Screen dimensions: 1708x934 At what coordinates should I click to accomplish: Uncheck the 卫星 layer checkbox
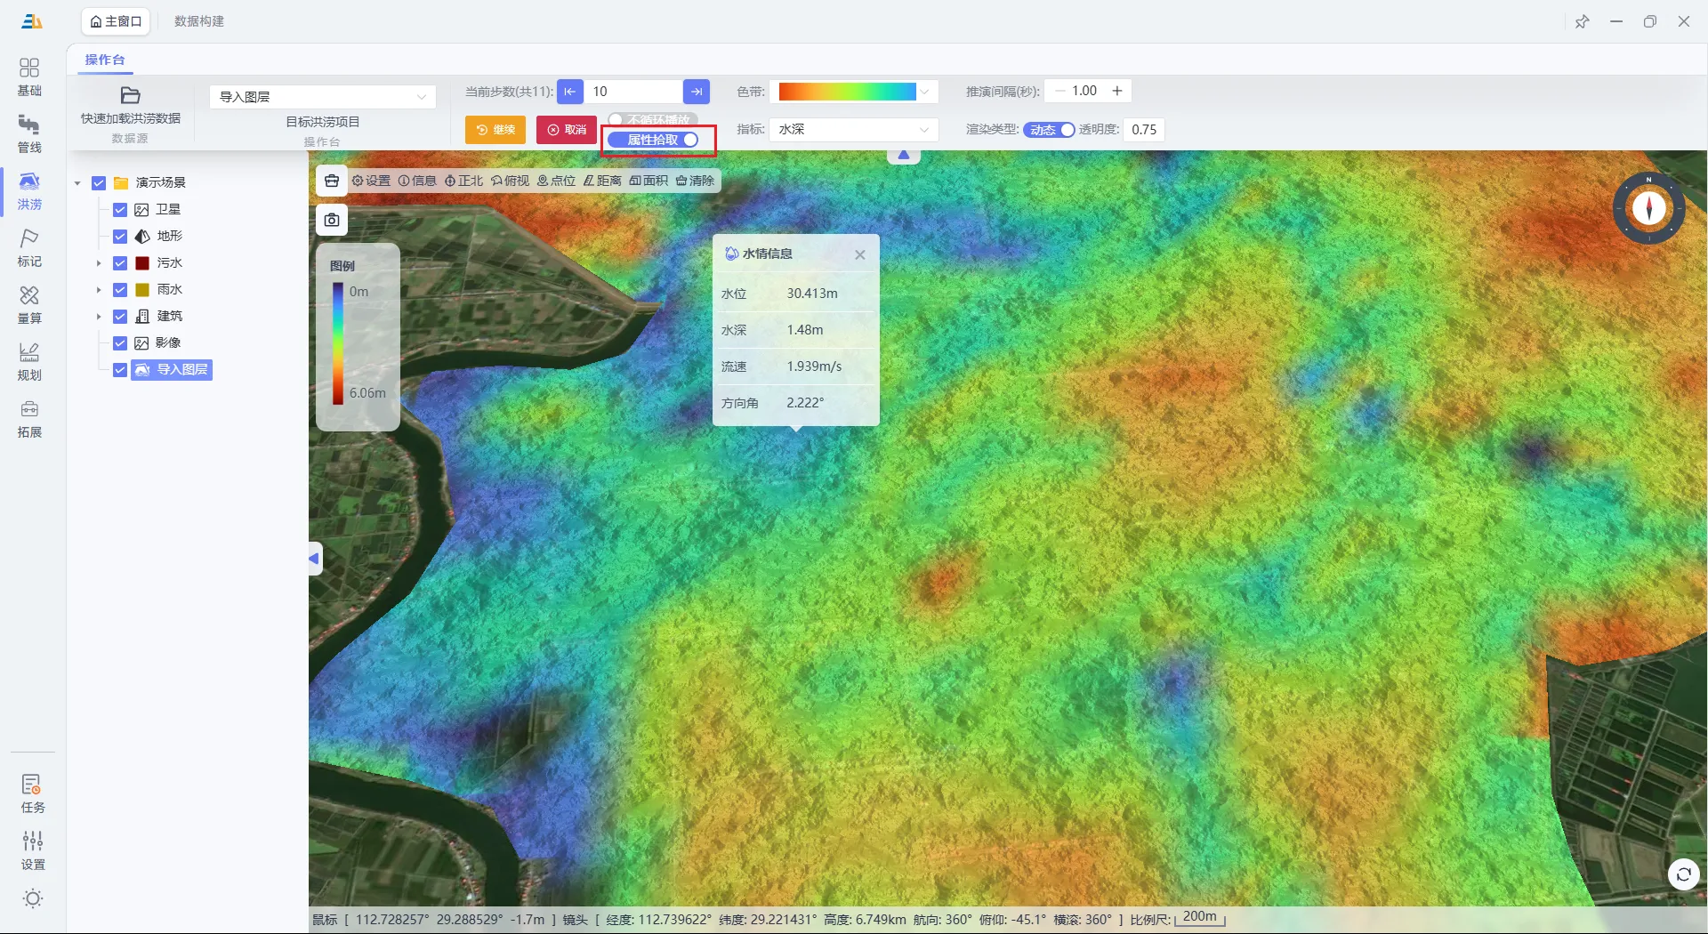tap(120, 210)
